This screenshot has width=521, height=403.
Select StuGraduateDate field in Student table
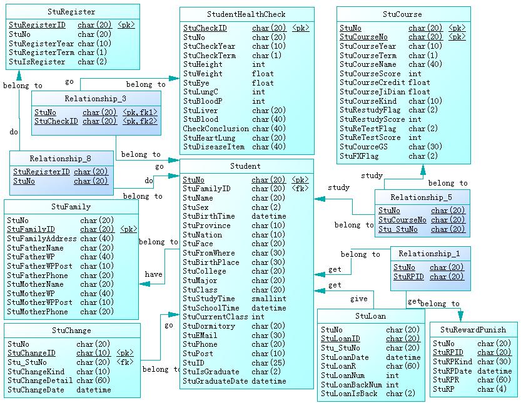click(x=215, y=381)
